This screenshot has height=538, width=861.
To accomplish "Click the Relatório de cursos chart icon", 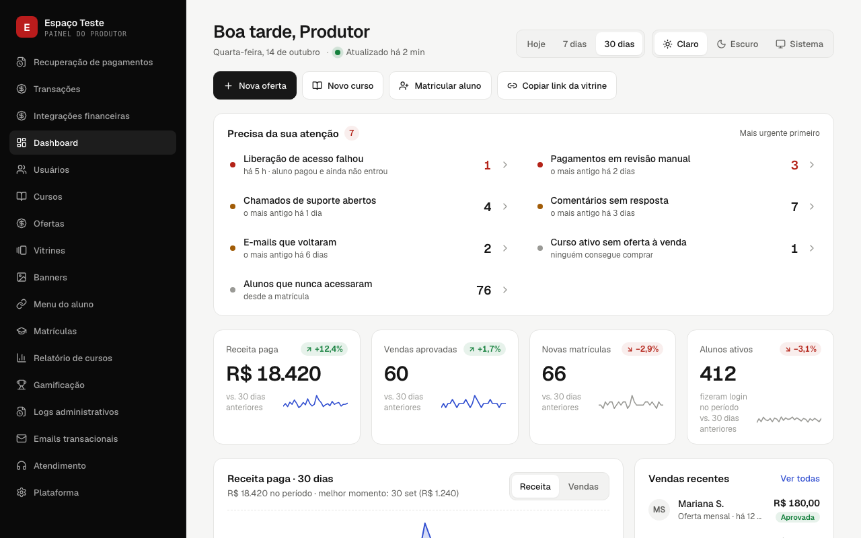I will point(22,358).
